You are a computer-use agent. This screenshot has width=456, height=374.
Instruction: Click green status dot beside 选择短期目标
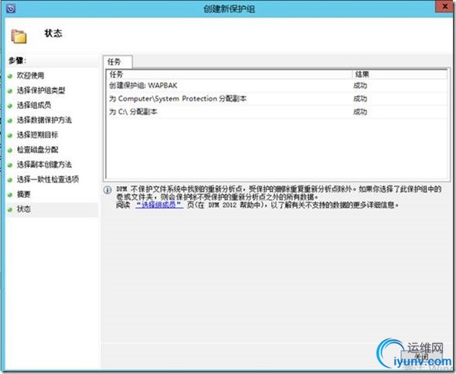pos(10,135)
